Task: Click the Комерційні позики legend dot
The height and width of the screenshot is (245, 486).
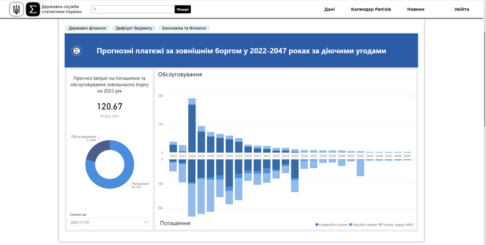Action: (316, 225)
